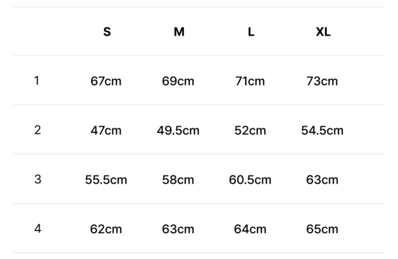The height and width of the screenshot is (259, 398).
Task: Select the 49.5cm cell
Action: click(178, 131)
